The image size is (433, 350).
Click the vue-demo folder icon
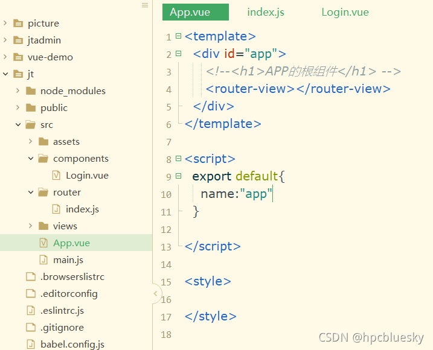tap(18, 57)
